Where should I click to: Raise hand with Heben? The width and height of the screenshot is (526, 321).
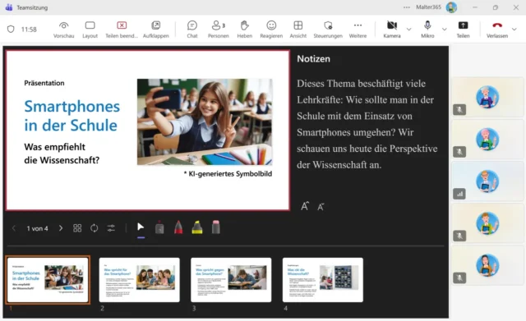(x=245, y=30)
